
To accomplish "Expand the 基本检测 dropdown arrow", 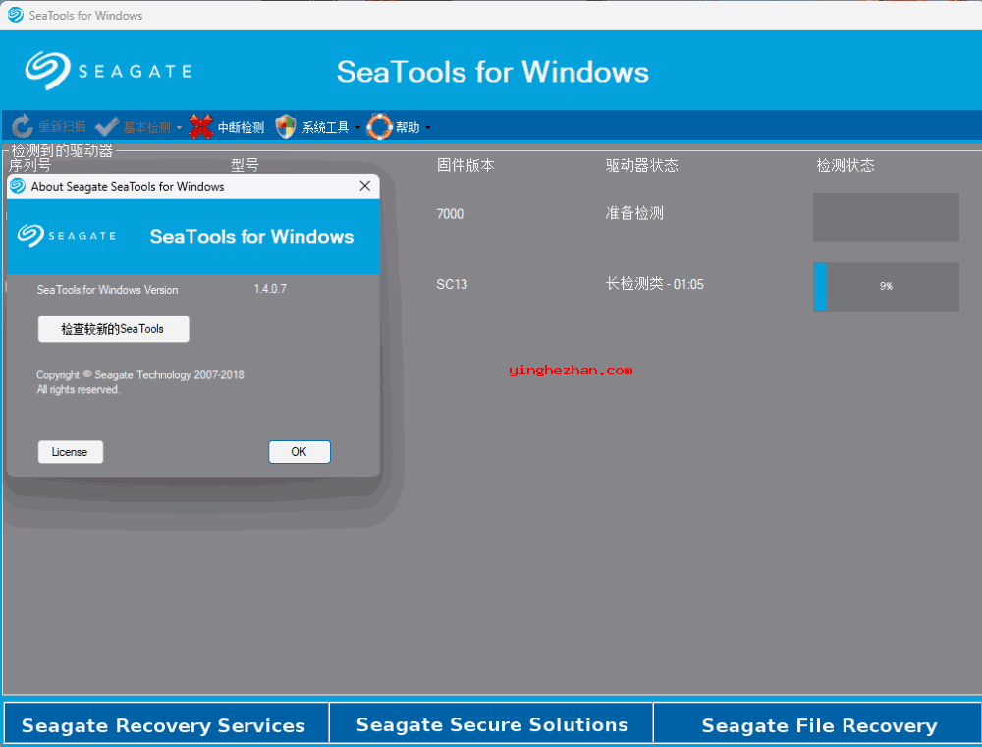I will click(x=179, y=127).
